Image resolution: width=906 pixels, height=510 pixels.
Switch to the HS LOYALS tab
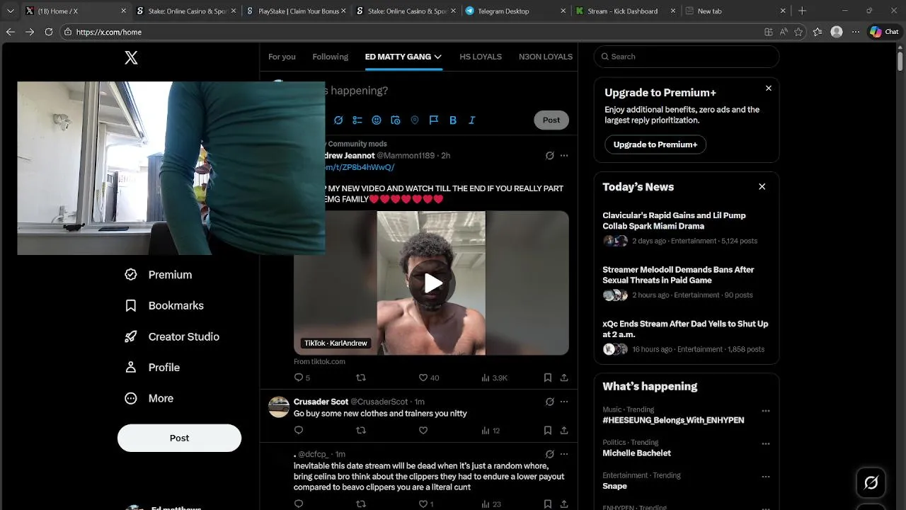pos(481,57)
